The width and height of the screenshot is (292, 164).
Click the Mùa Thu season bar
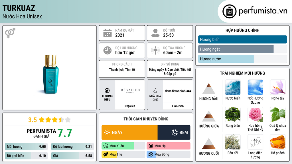[x=123, y=154]
